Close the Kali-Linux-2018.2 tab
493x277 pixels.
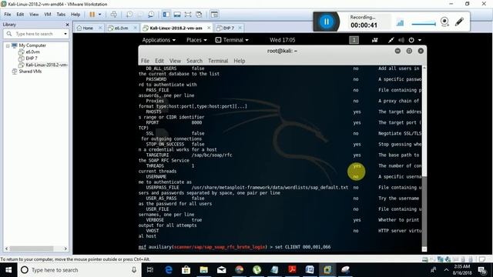[x=209, y=28]
